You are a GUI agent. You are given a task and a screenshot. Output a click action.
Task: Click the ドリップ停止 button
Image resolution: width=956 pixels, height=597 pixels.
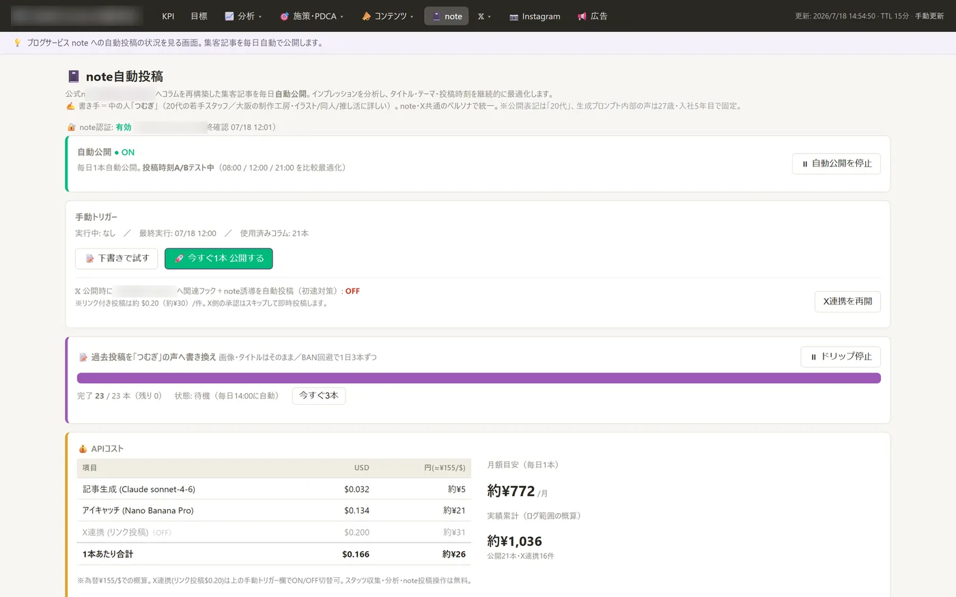pos(841,357)
